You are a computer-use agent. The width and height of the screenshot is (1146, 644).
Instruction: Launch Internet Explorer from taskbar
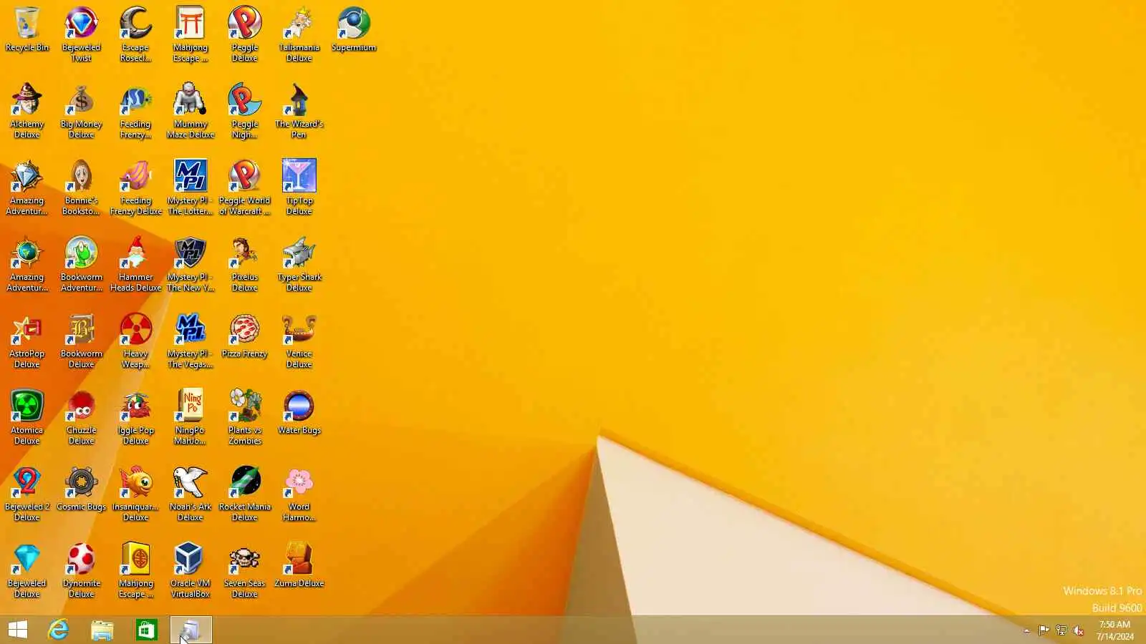[58, 630]
